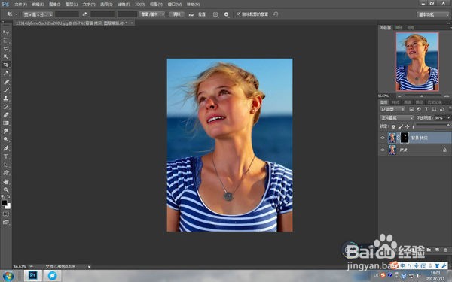Select the Hand tool
Image resolution: width=452 pixels, height=282 pixels.
(6, 182)
